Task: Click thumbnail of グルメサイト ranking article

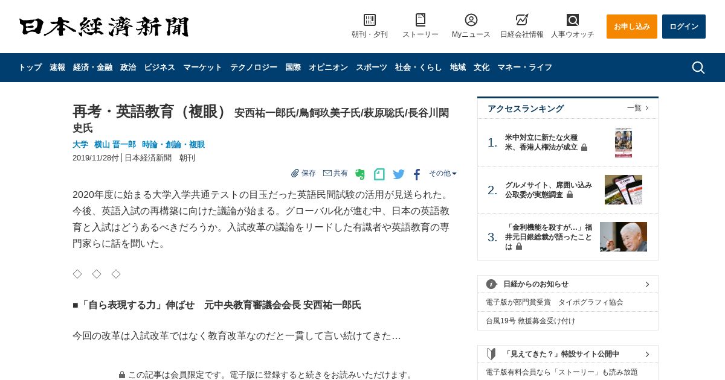Action: (x=623, y=190)
